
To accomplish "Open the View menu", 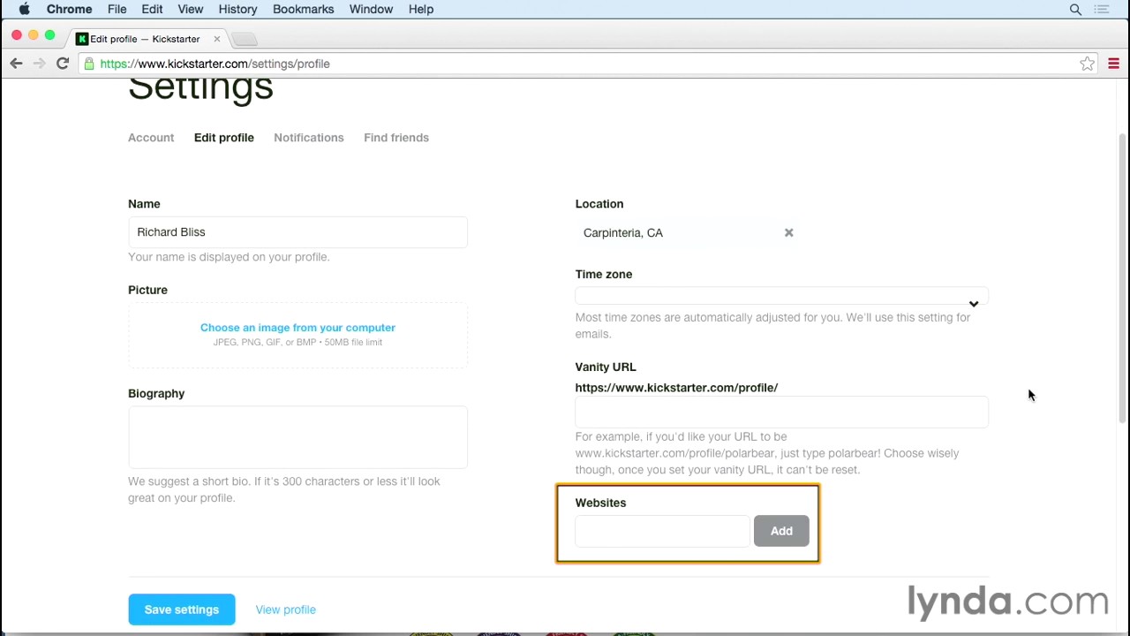I will coord(190,9).
